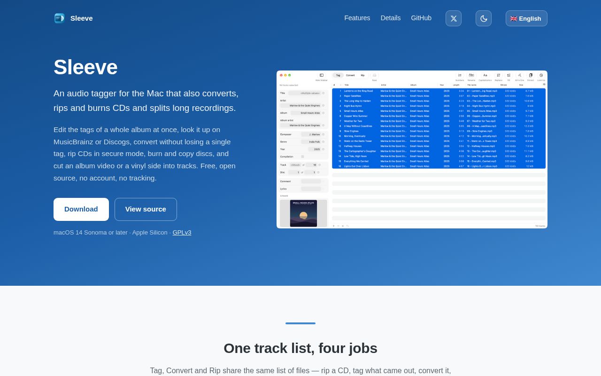
Task: Open the Details nav item
Action: [391, 18]
